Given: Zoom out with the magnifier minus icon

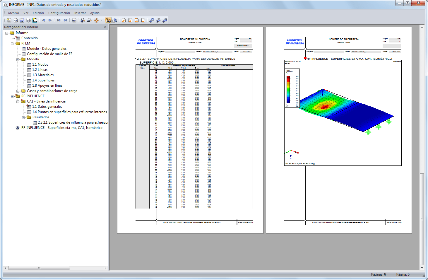Looking at the screenshot, I should 89,20.
